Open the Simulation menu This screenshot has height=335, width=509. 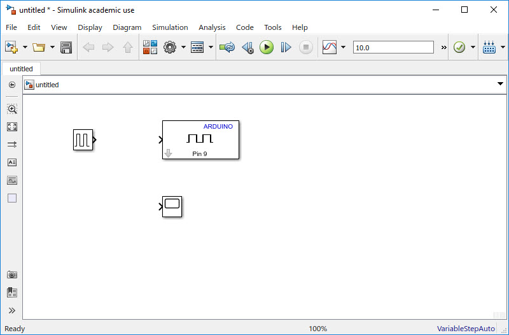pyautogui.click(x=170, y=27)
